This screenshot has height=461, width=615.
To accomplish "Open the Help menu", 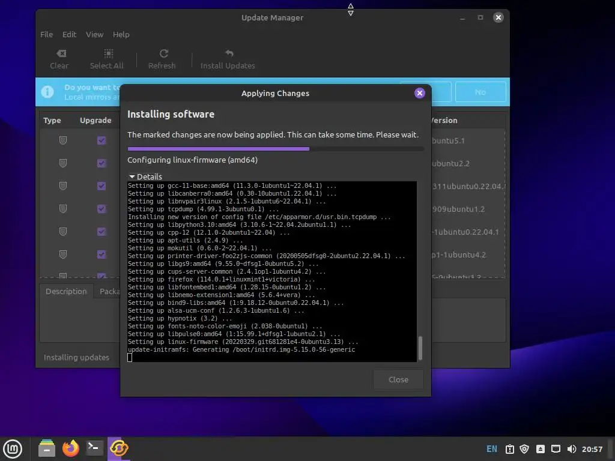I will pos(121,34).
